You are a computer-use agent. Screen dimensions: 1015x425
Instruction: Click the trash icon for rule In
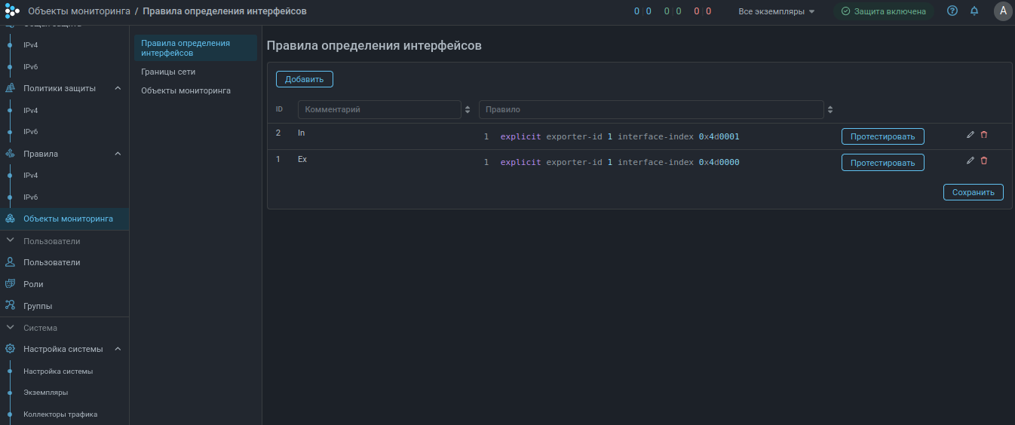[984, 135]
